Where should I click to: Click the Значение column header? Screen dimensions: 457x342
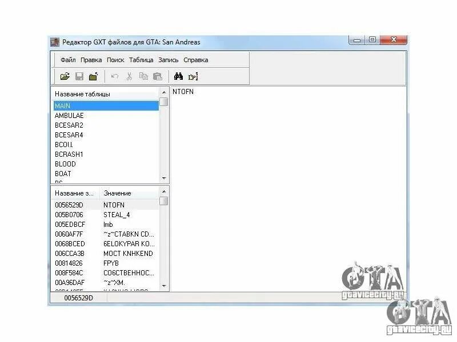pyautogui.click(x=129, y=193)
